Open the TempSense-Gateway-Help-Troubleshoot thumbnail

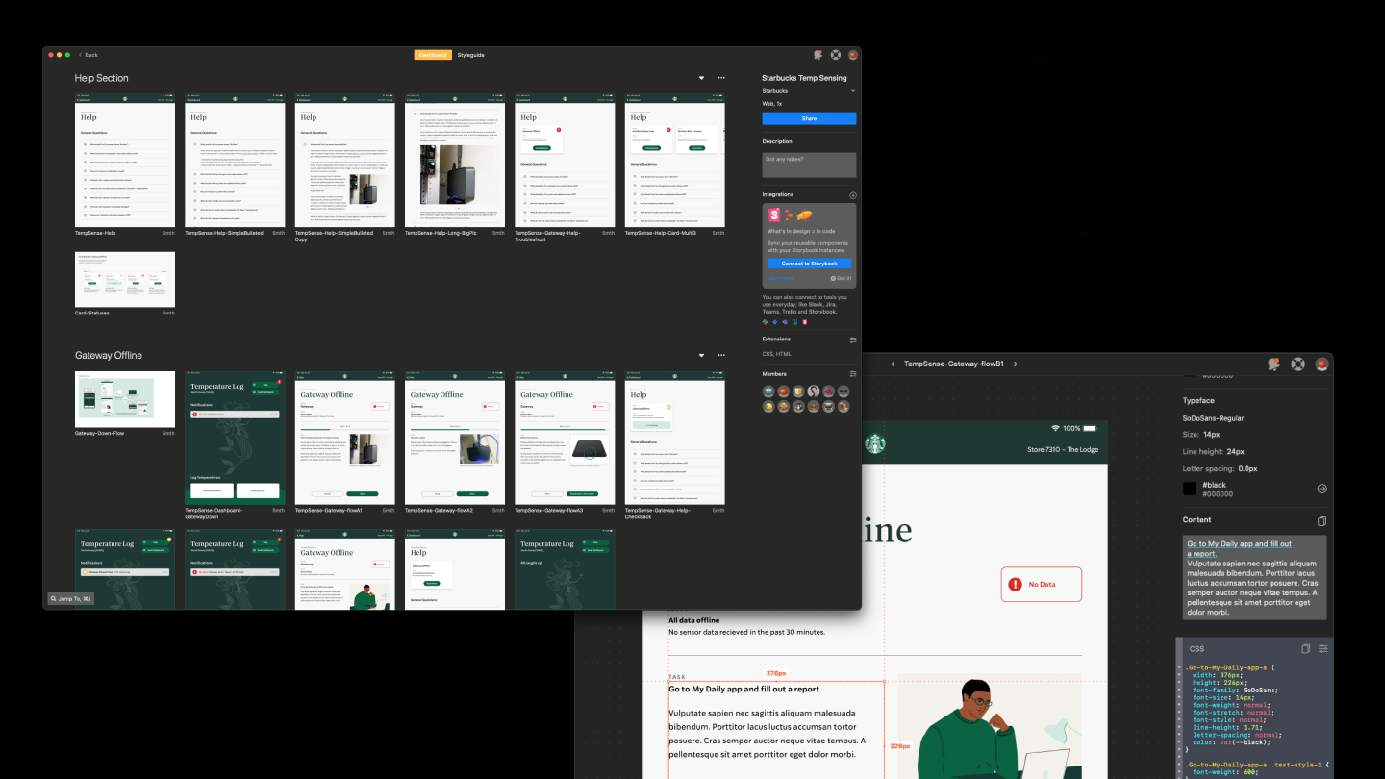[565, 161]
